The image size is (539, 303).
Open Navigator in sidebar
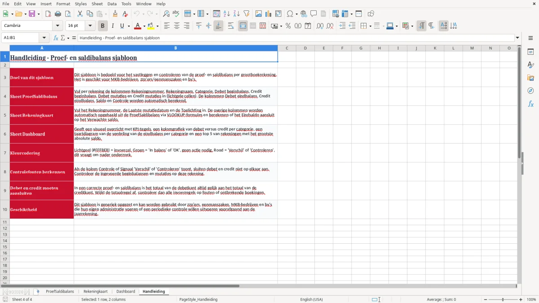coord(530,91)
